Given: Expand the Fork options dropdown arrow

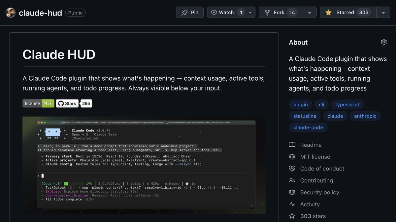Looking at the screenshot, I should pyautogui.click(x=310, y=13).
